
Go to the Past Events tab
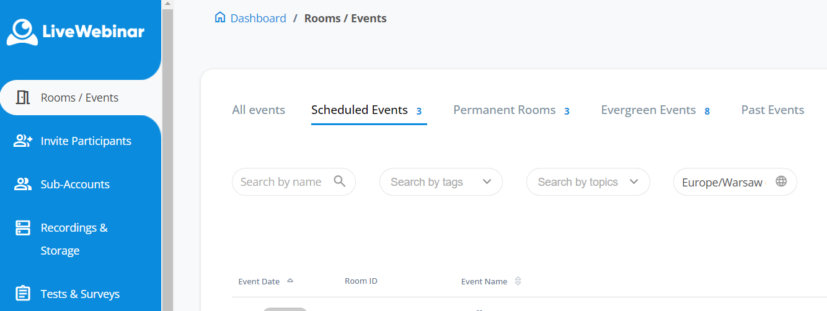772,110
